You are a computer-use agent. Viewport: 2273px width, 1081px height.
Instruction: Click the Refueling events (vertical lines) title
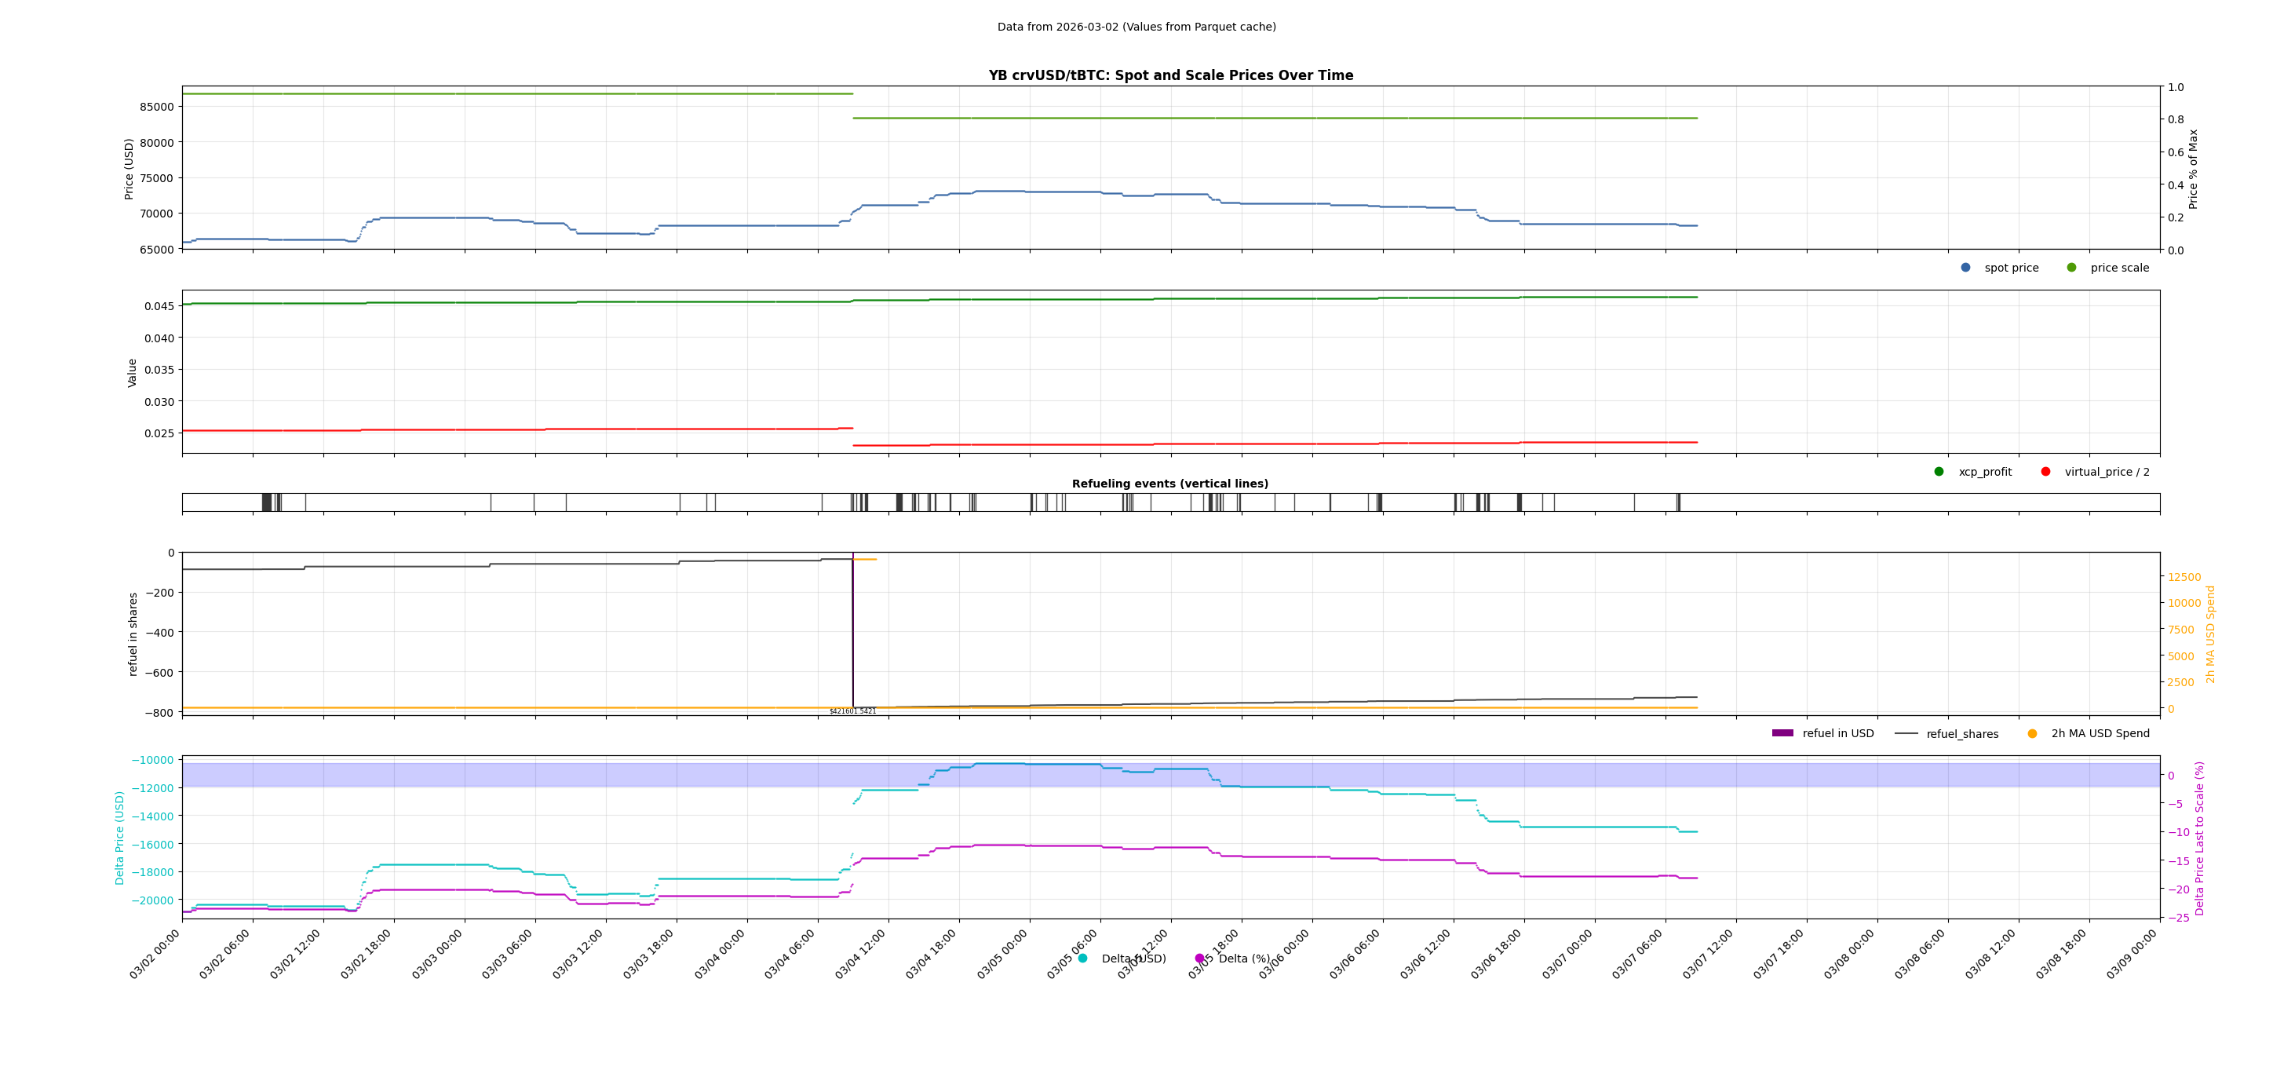[x=1170, y=484]
